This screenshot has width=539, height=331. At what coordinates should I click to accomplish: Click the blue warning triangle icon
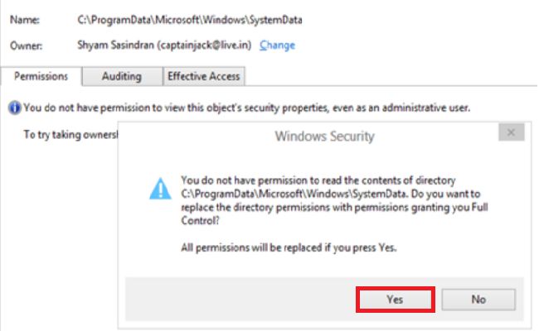[160, 189]
